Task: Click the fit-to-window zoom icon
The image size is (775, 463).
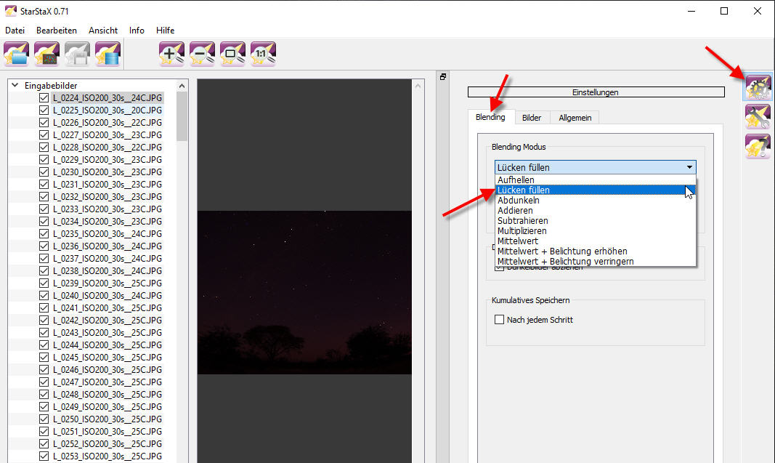Action: 232,55
